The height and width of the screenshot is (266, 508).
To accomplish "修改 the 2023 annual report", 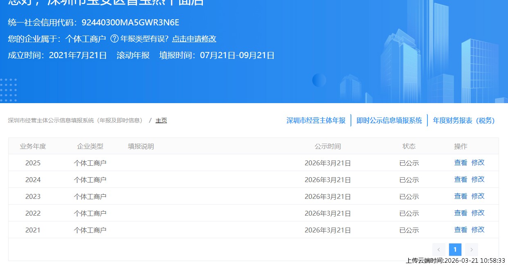I will (478, 196).
